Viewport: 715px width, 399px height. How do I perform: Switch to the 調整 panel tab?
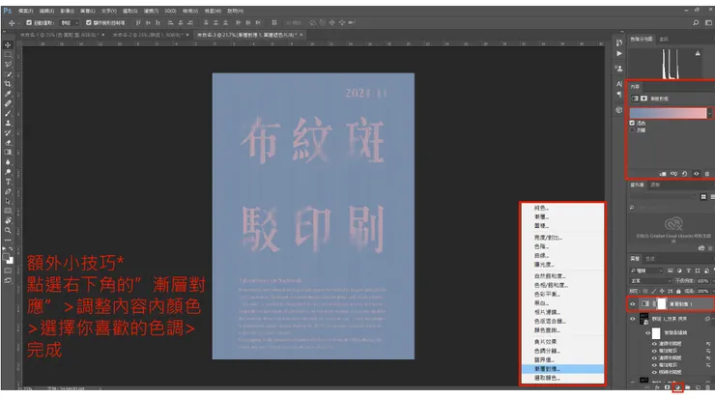pyautogui.click(x=655, y=185)
